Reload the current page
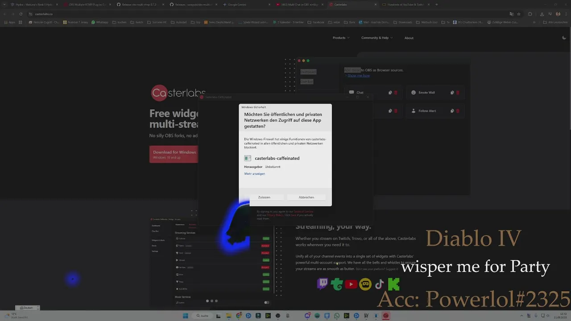Screen dimensions: 571x321 pyautogui.click(x=21, y=14)
